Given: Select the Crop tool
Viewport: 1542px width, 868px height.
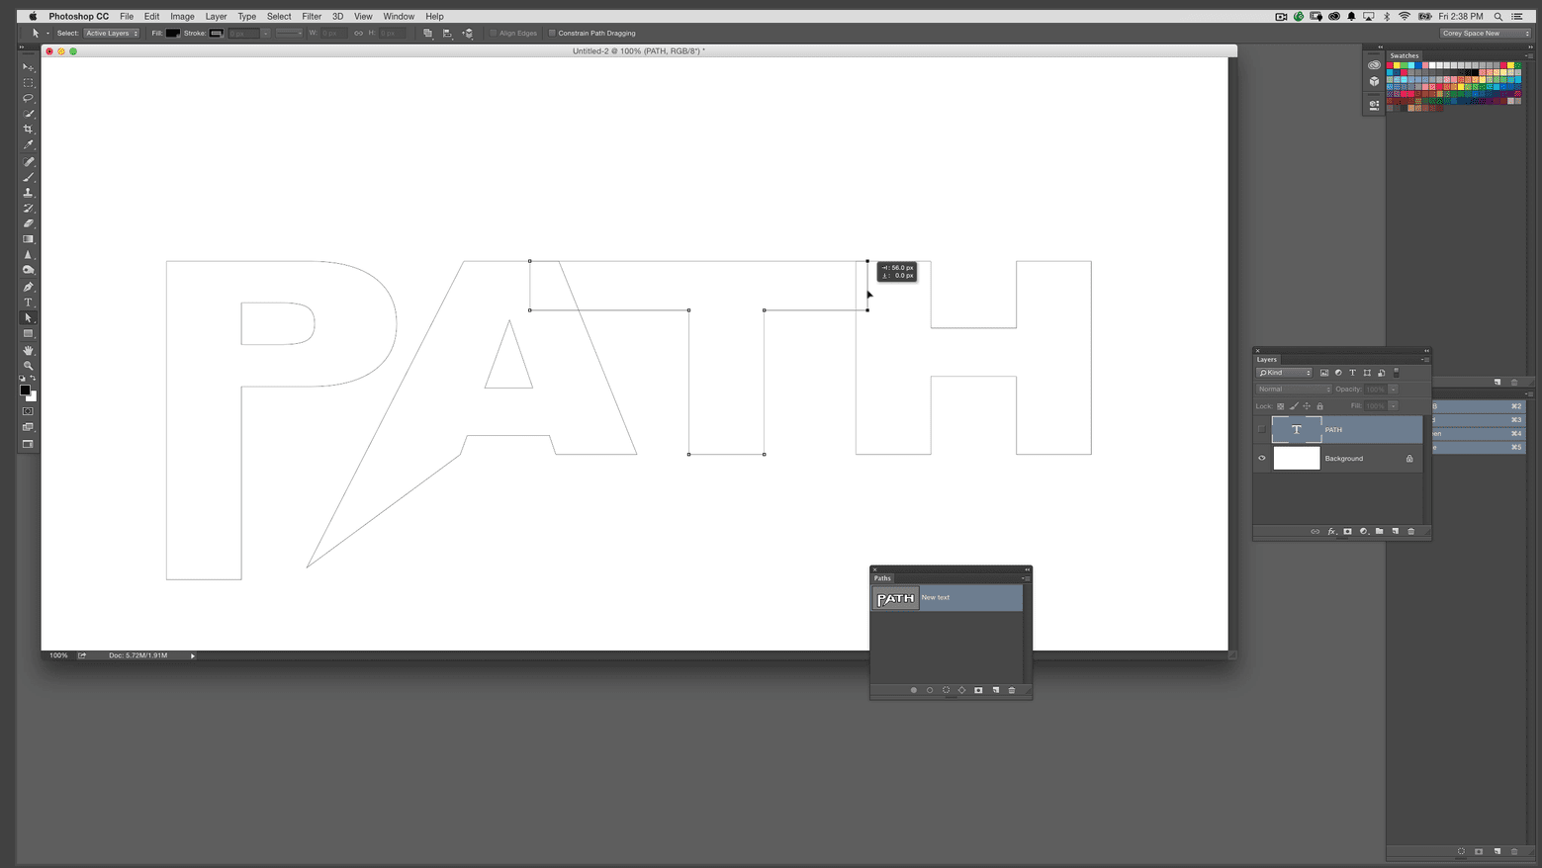Looking at the screenshot, I should [x=28, y=130].
